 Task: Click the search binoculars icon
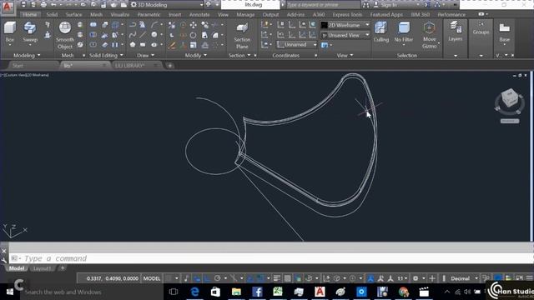[x=365, y=5]
